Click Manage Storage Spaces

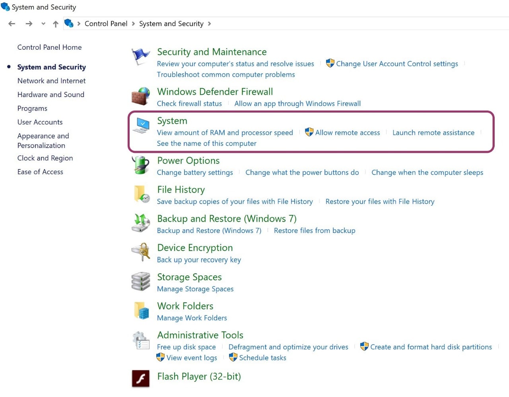click(195, 289)
